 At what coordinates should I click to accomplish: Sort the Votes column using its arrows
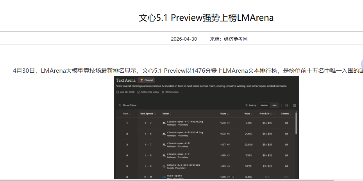[252, 114]
